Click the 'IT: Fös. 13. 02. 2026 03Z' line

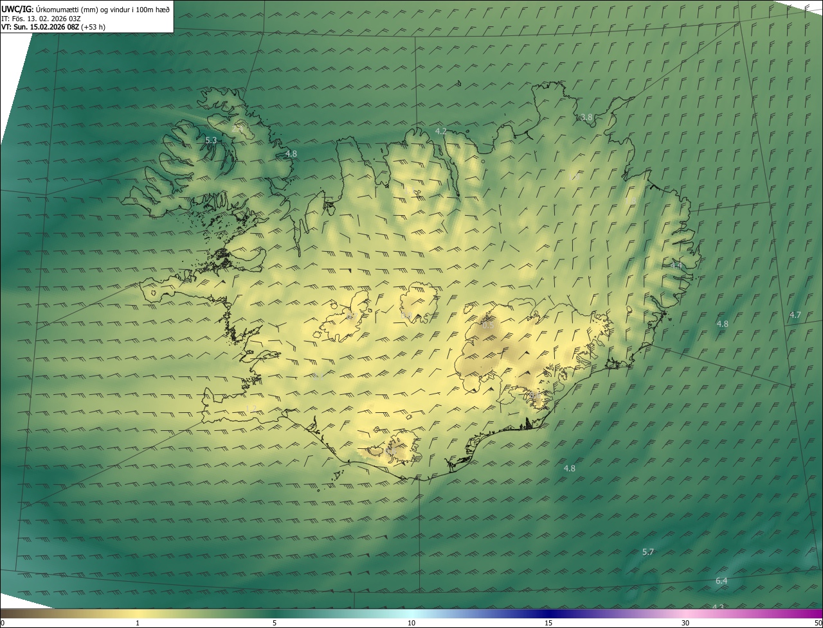click(x=41, y=19)
